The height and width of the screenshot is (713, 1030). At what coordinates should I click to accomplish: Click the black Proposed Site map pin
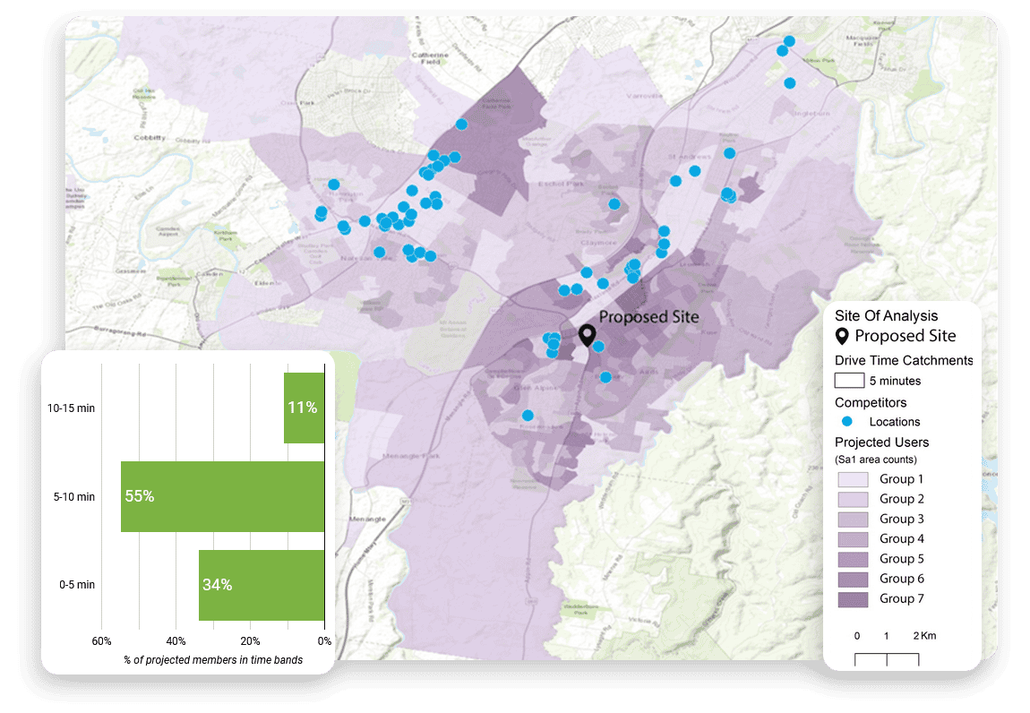coord(588,336)
